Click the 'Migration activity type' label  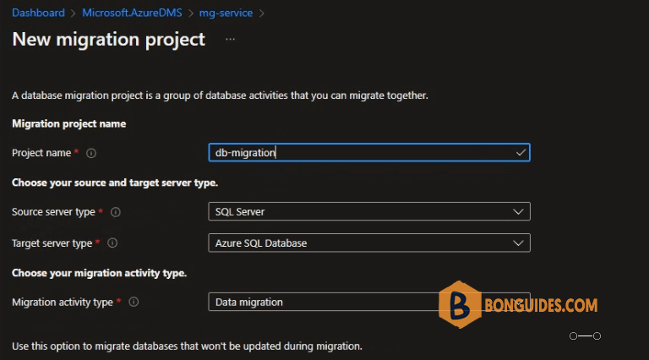pyautogui.click(x=62, y=303)
